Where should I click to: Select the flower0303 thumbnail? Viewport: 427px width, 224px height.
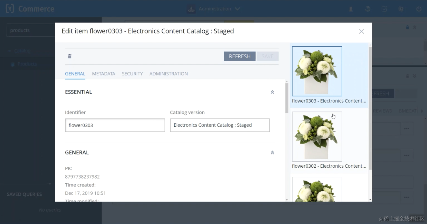coord(317,71)
